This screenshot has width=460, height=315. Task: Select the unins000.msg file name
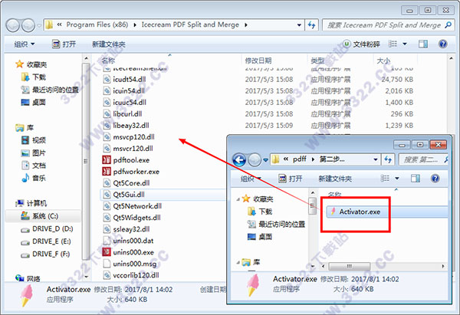point(135,264)
